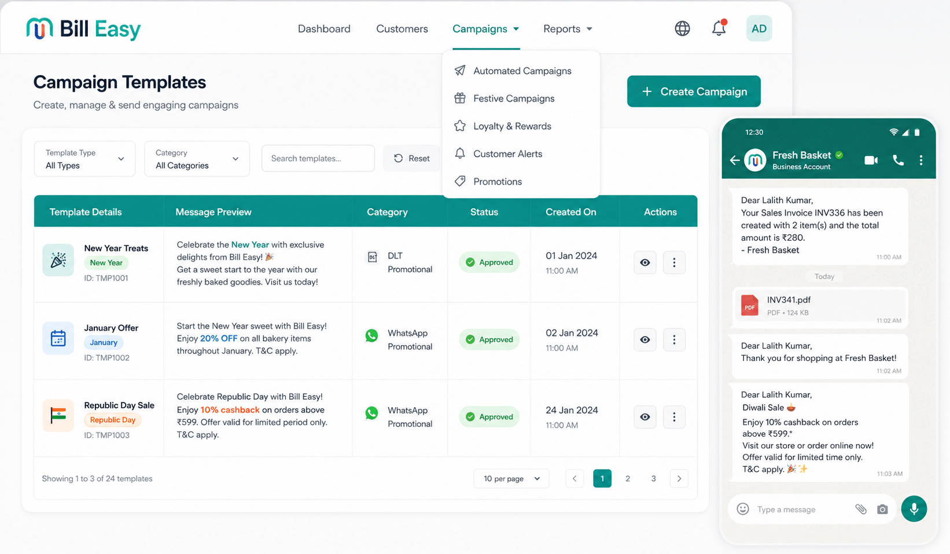Image resolution: width=950 pixels, height=554 pixels.
Task: Open the Dashboard tab
Action: [324, 29]
